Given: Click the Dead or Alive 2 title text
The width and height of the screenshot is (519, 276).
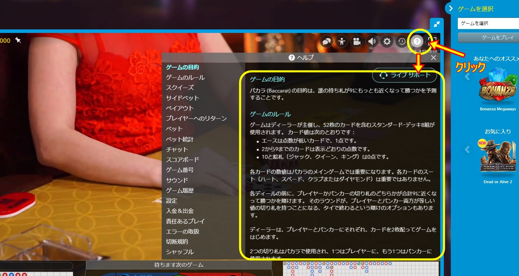Looking at the screenshot, I should pyautogui.click(x=498, y=182).
